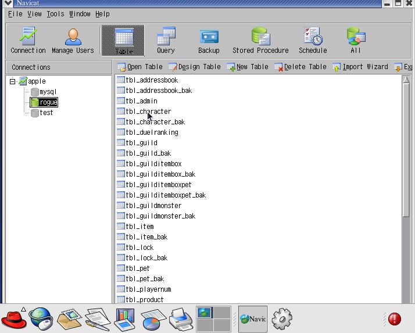Launch the word processor pen icon
Image resolution: width=415 pixels, height=333 pixels.
tap(98, 319)
